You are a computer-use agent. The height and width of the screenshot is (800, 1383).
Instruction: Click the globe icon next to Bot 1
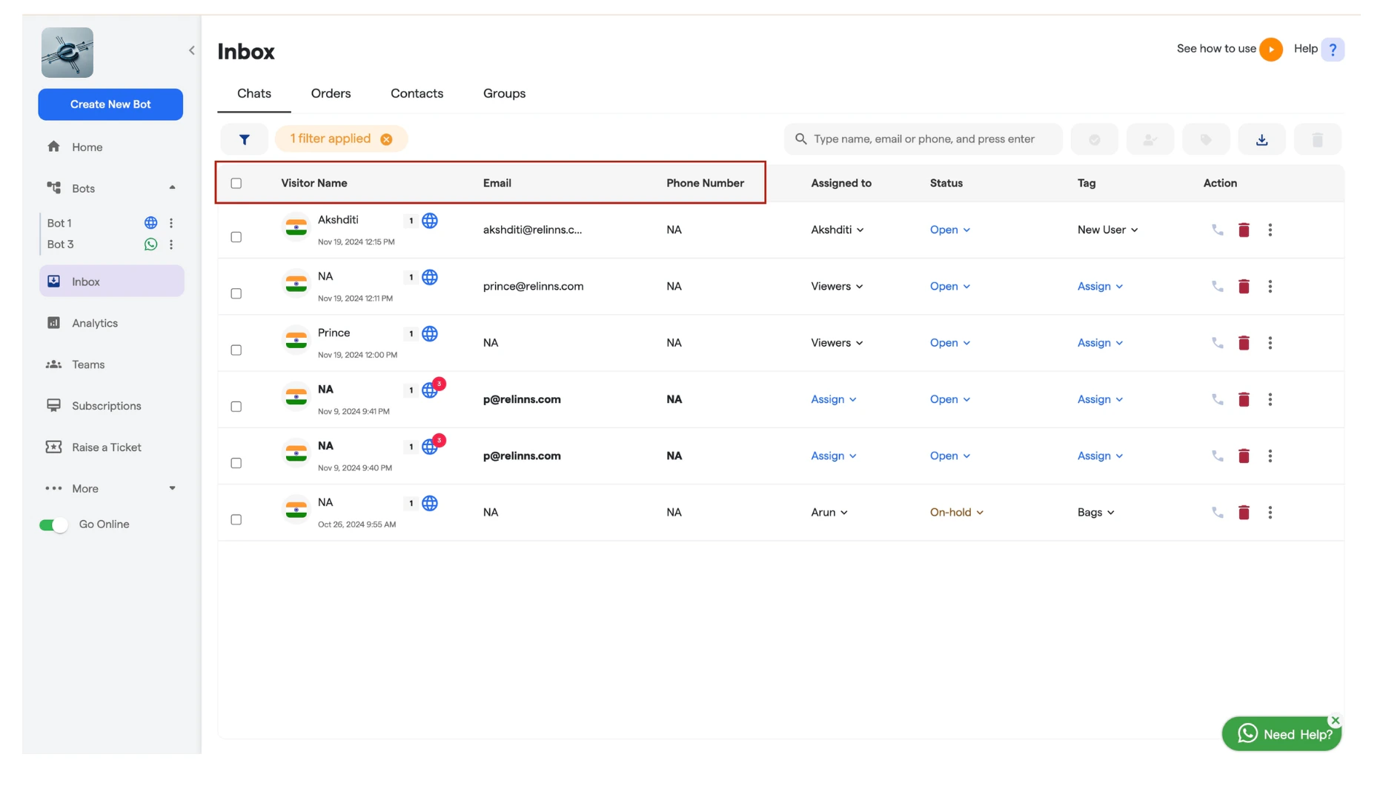point(150,223)
